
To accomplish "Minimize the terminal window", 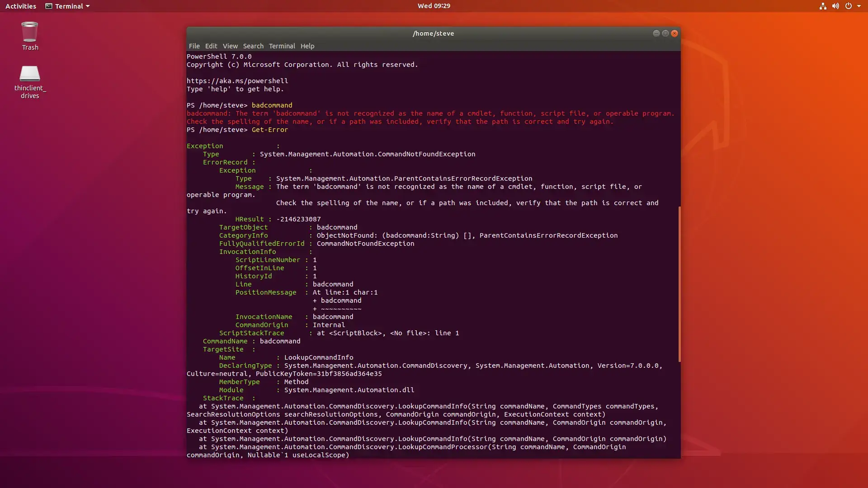I will pos(656,33).
